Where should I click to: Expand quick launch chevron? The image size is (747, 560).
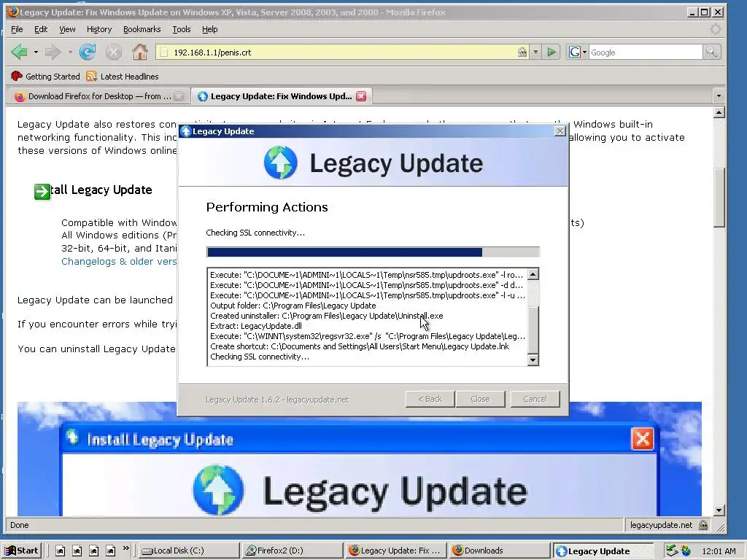pos(125,548)
